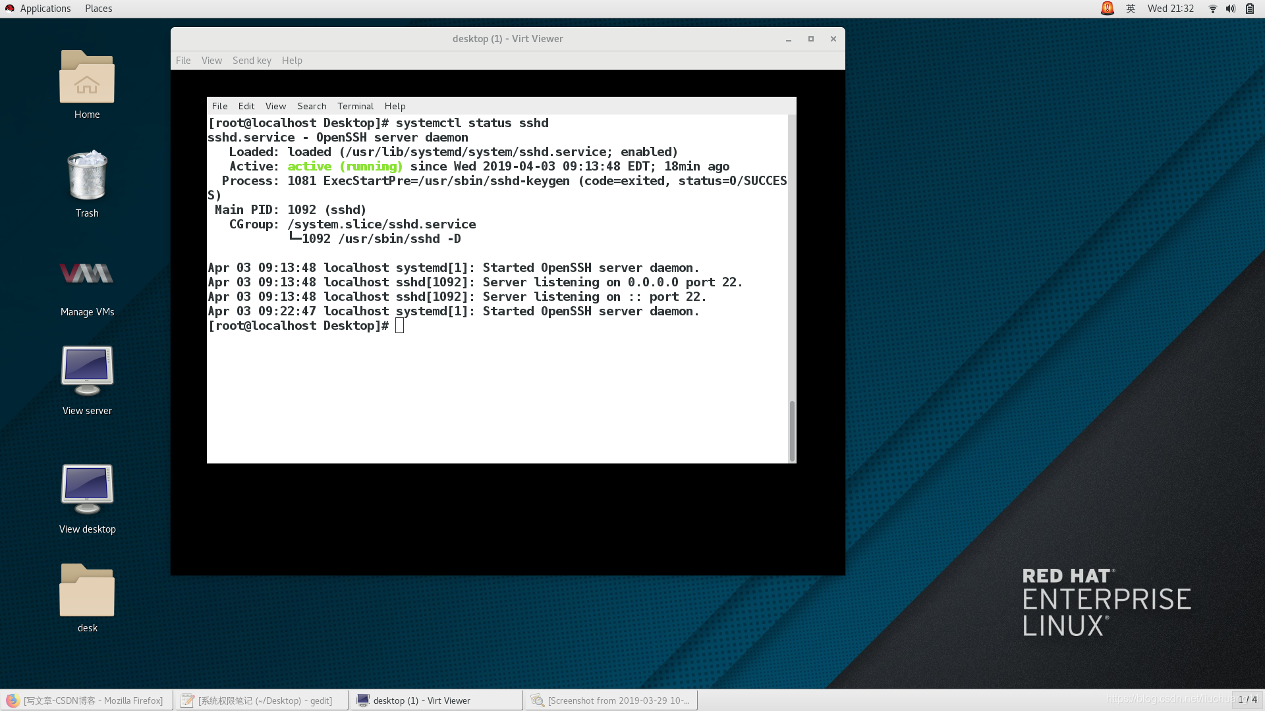This screenshot has height=711, width=1265.
Task: Open Virt Viewer Help menu
Action: [x=292, y=61]
